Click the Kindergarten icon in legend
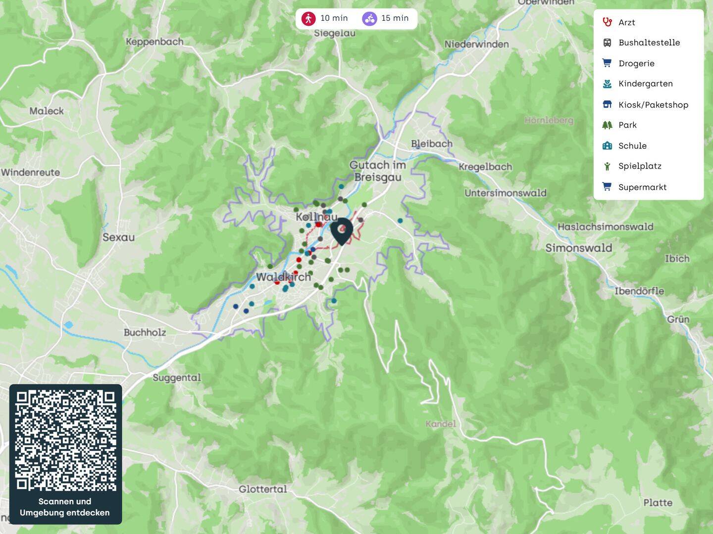The image size is (713, 534). (x=607, y=84)
